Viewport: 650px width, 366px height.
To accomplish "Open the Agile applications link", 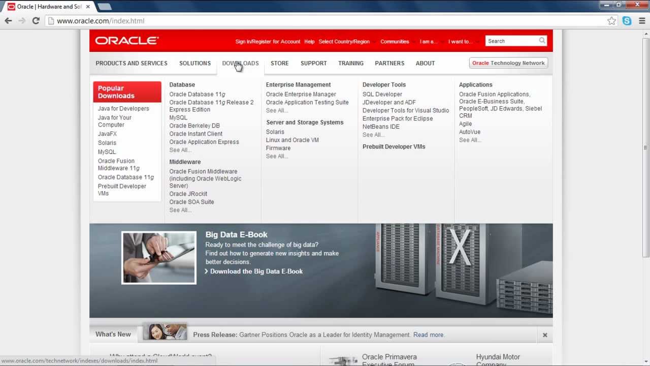I will pos(466,124).
